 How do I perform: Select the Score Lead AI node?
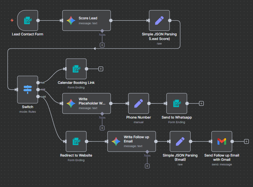(x=86, y=20)
